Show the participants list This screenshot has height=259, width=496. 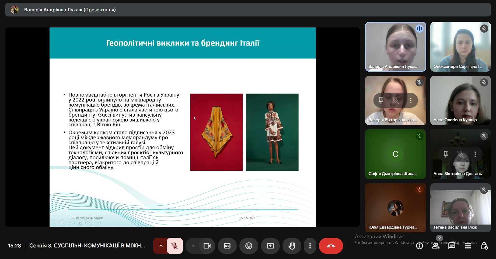pyautogui.click(x=435, y=246)
